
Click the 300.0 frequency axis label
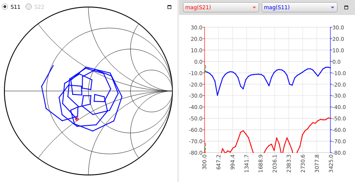pyautogui.click(x=205, y=163)
